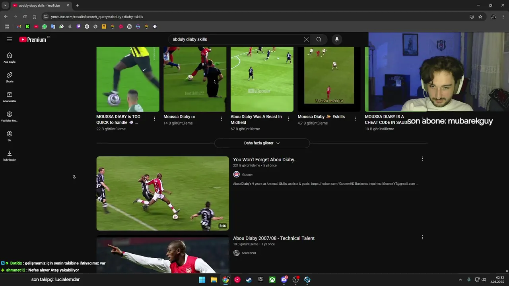This screenshot has width=509, height=286.
Task: Open MOUSSA DIABY is TOO QUICK short title
Action: click(118, 120)
